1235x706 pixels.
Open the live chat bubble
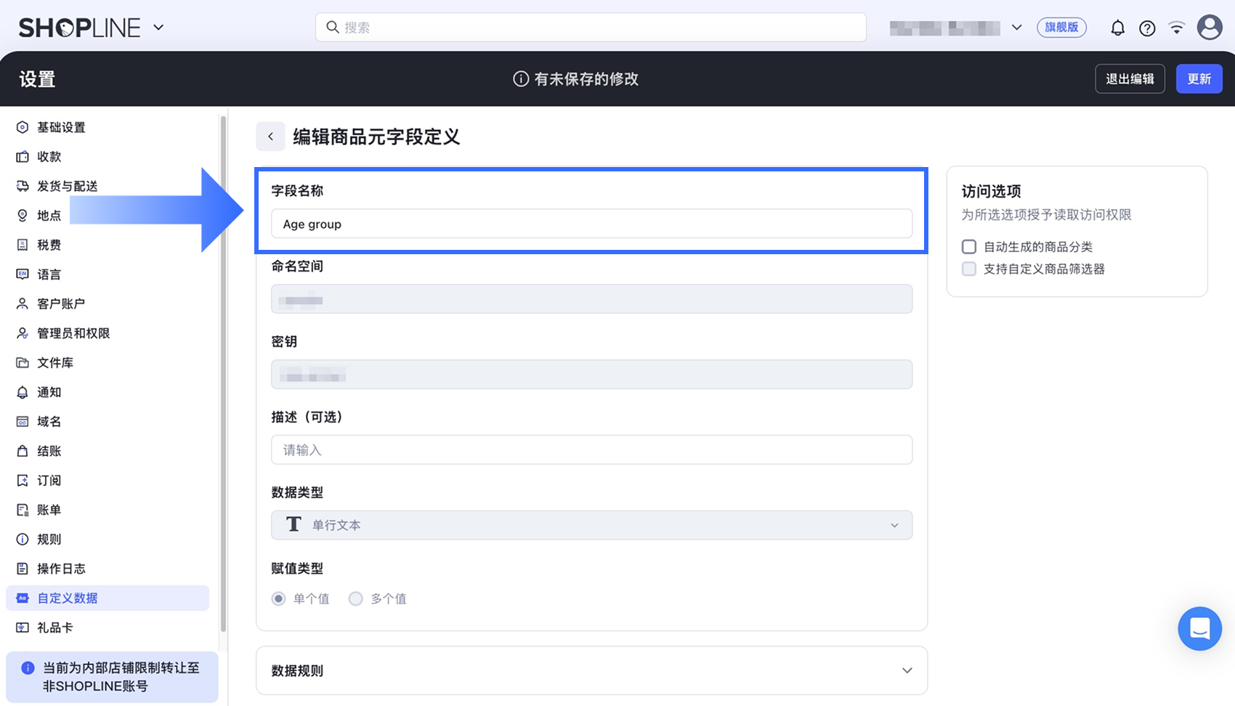click(1199, 628)
